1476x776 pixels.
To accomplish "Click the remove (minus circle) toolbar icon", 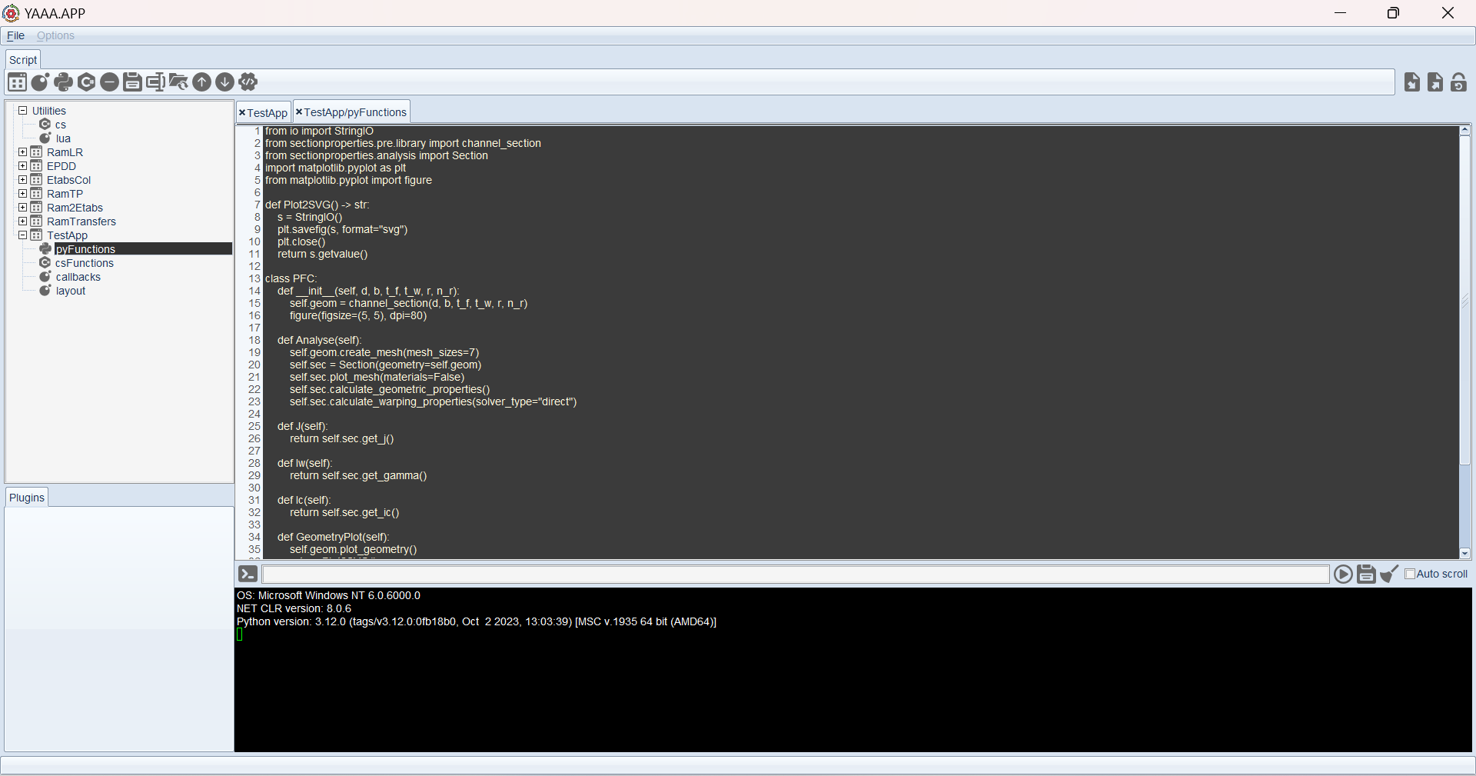I will (x=109, y=82).
